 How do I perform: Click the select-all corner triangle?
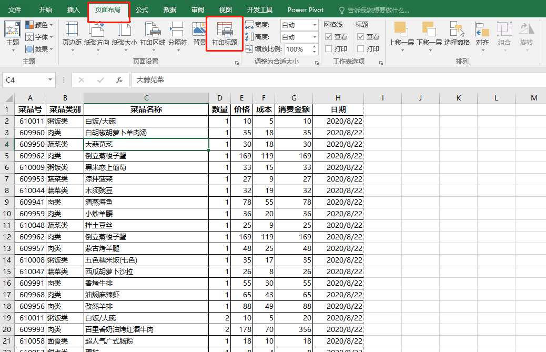tap(9, 98)
